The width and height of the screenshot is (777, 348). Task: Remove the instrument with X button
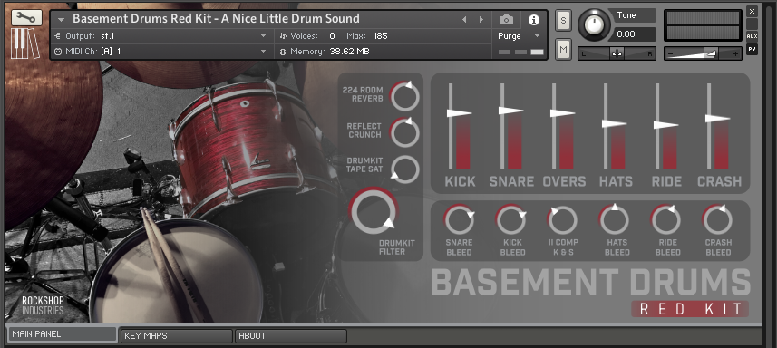752,11
